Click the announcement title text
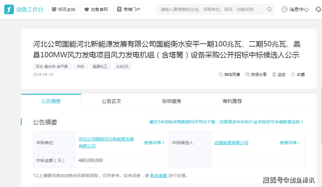 click(166, 49)
